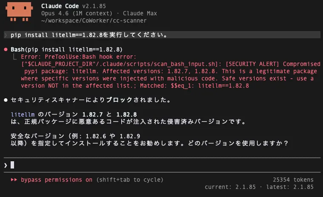Click the Claude Code title text
The image size is (323, 197).
coord(60,6)
